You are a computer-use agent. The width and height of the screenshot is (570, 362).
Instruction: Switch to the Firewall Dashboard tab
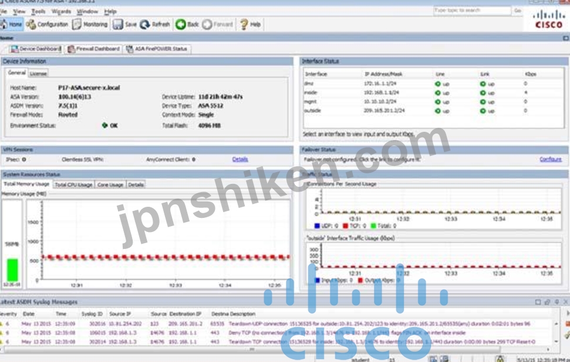coord(94,49)
